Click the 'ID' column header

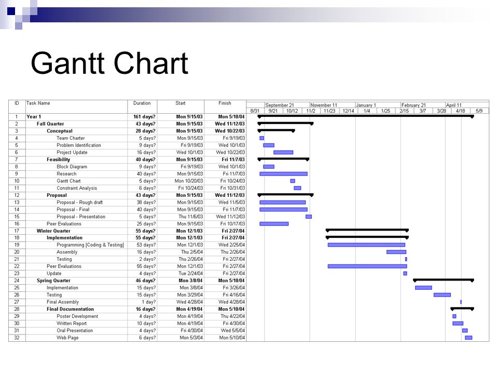point(17,103)
